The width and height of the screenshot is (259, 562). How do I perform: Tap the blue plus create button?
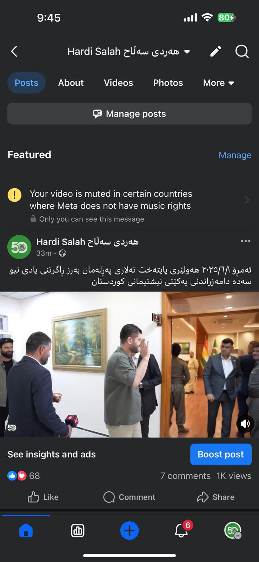129,530
